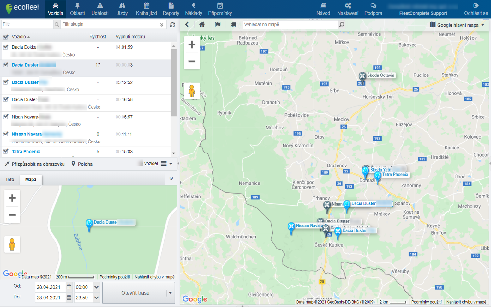Screen dimensions: 491x307
Task: Open Náklady section
Action: [x=194, y=9]
